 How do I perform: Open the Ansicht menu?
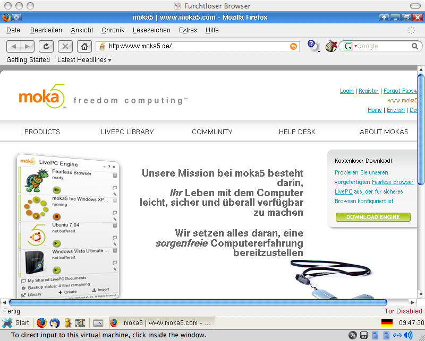pyautogui.click(x=82, y=30)
